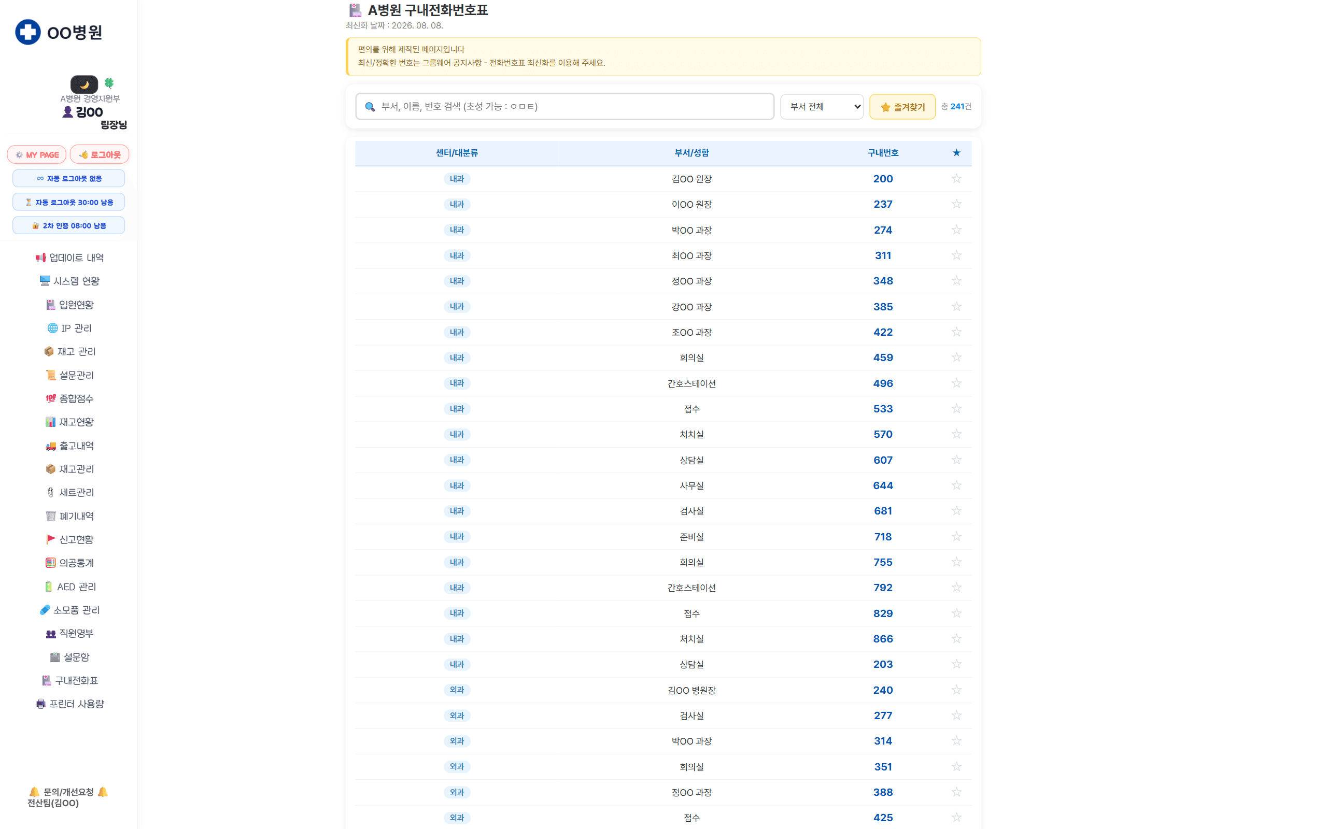
Task: Favorite the 김OO 원장 row star
Action: coord(956,179)
